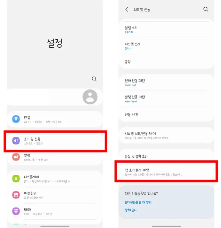Tap the 알림 notification icon
This screenshot has height=228, width=221.
16,157
